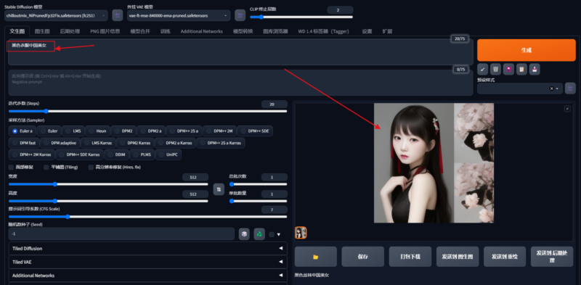Select the DPM2 a sampler
The width and height of the screenshot is (581, 285).
151,131
